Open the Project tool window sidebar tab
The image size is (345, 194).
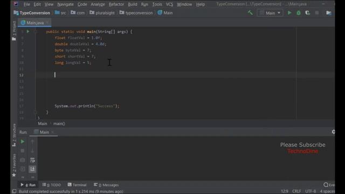point(14,31)
